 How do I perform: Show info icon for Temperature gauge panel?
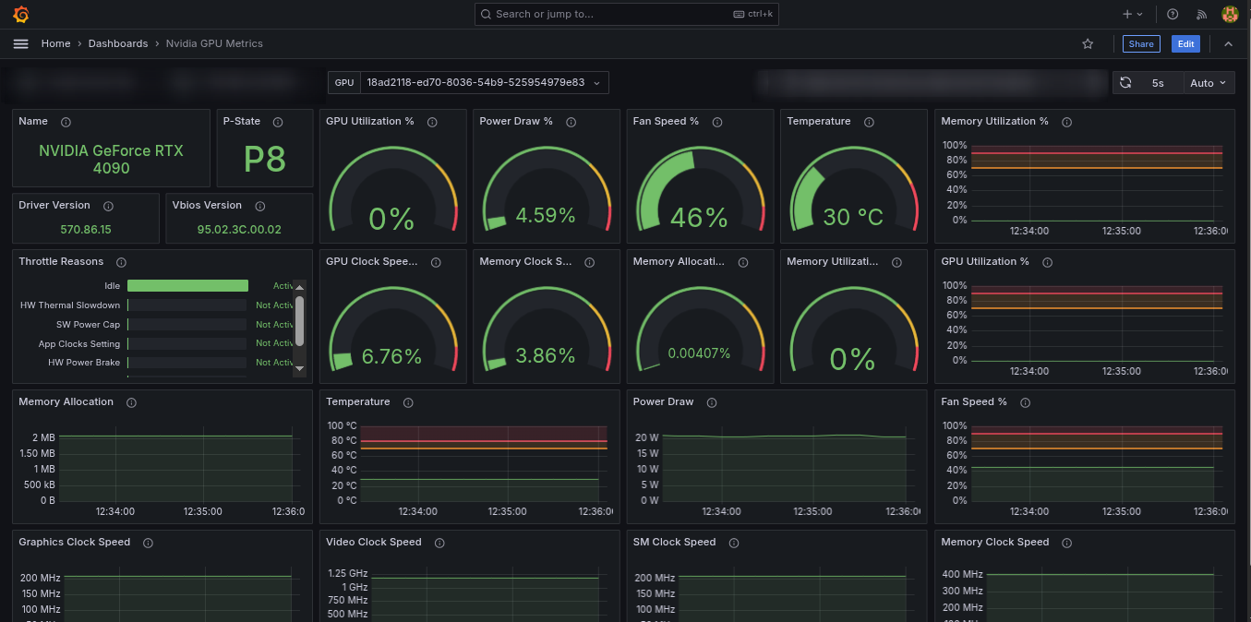[x=869, y=122]
